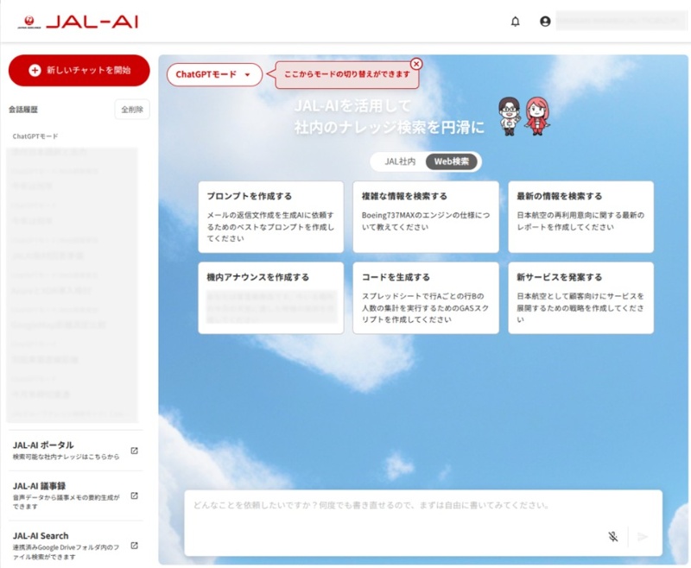
Task: Pick the コードを生成する suggestion card
Action: tap(425, 298)
